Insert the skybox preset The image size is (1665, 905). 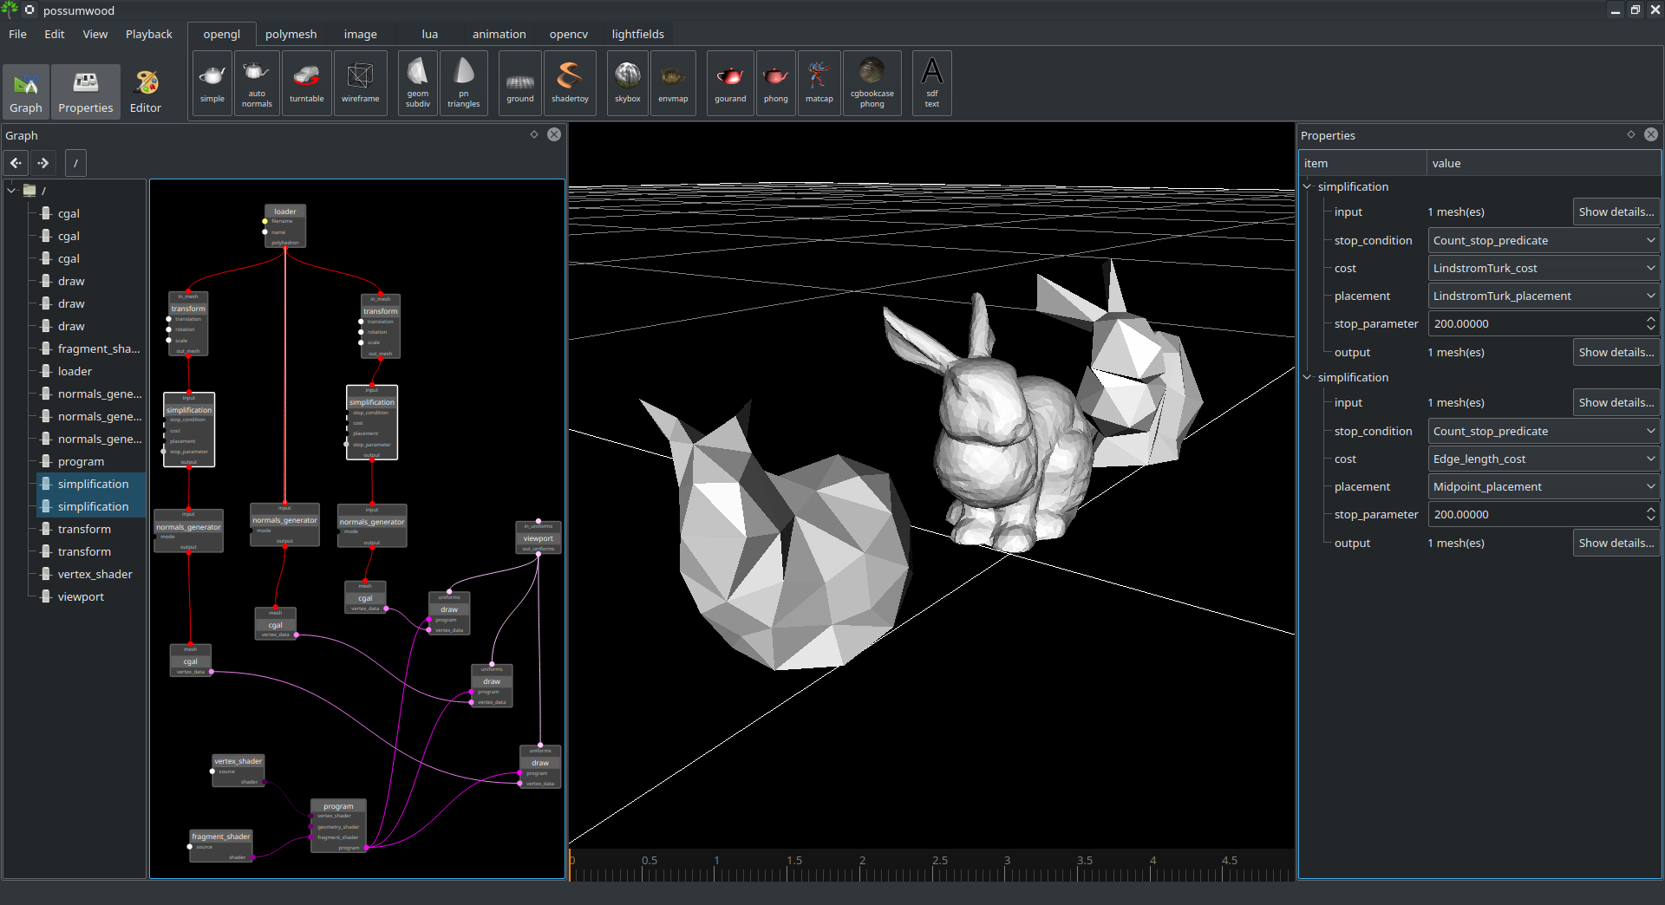pos(628,83)
